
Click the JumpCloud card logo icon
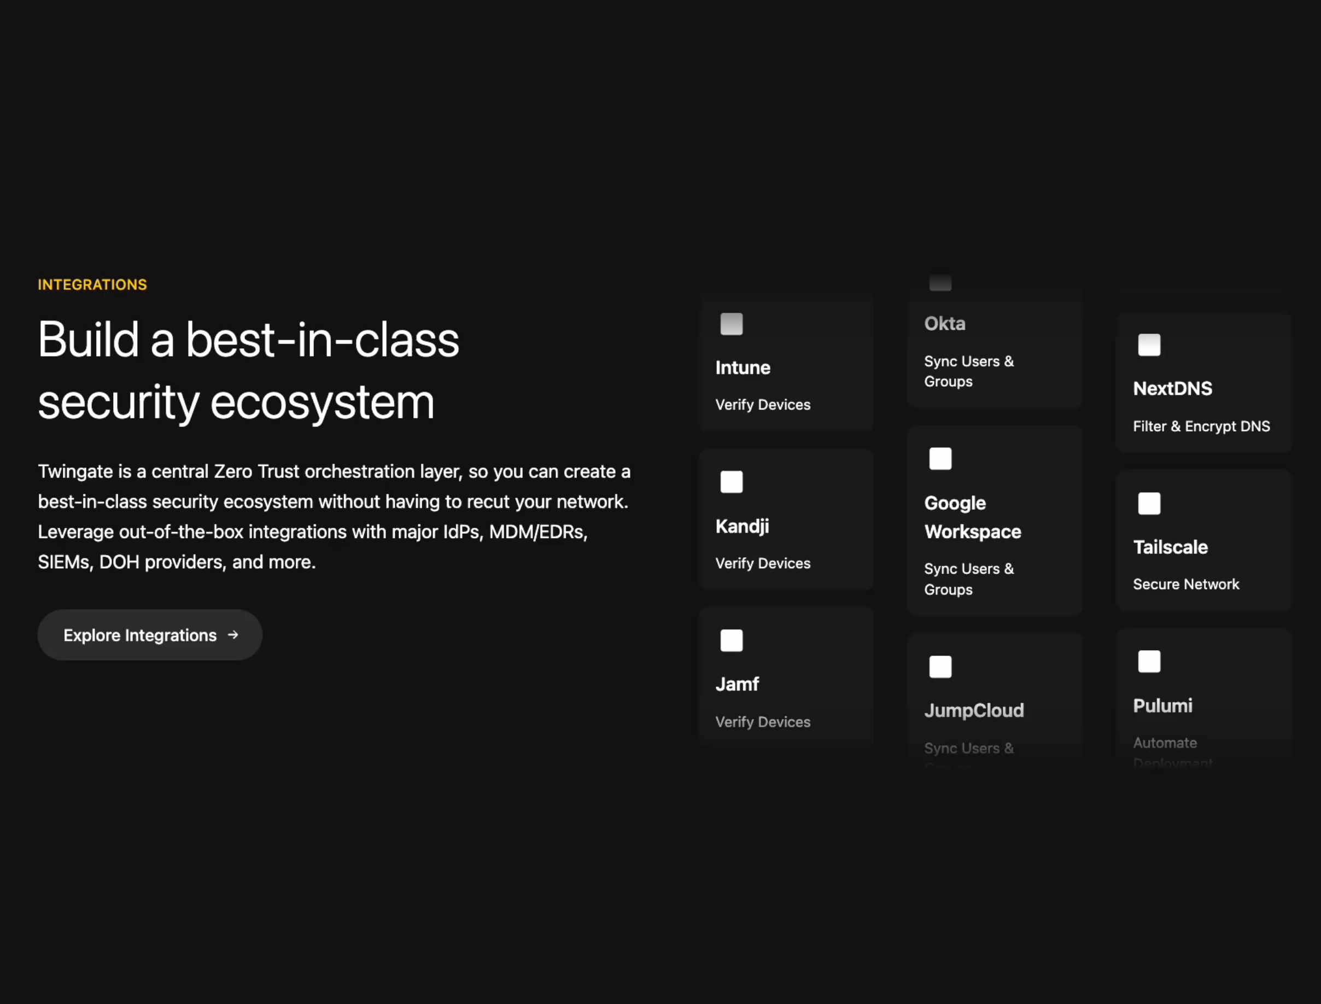940,667
